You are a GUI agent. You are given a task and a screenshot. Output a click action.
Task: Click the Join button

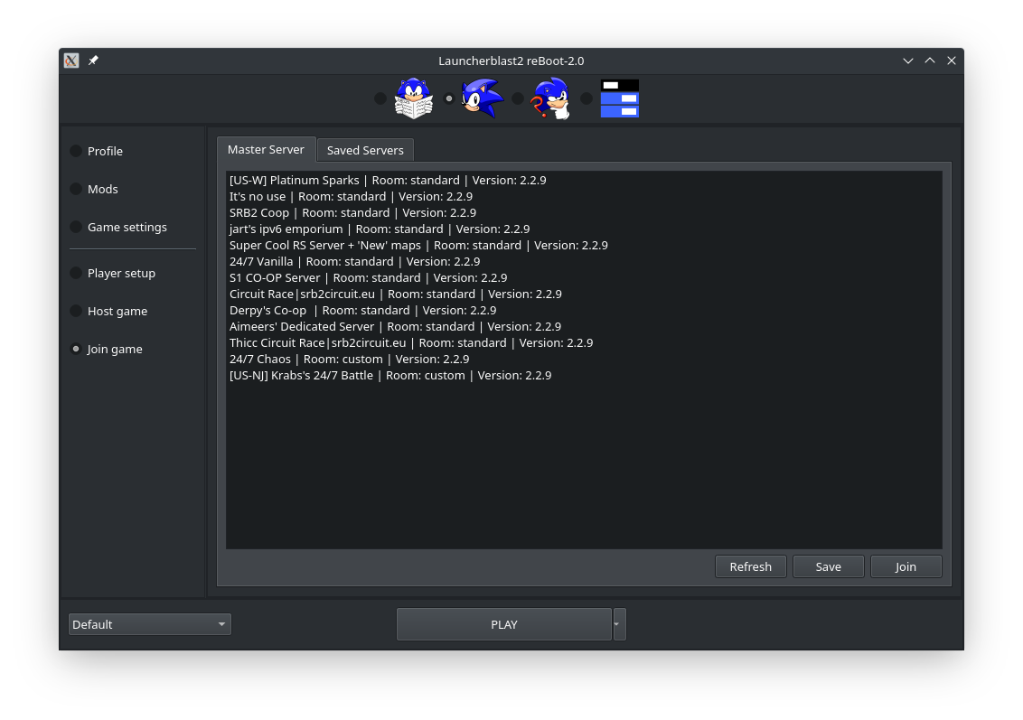click(906, 566)
